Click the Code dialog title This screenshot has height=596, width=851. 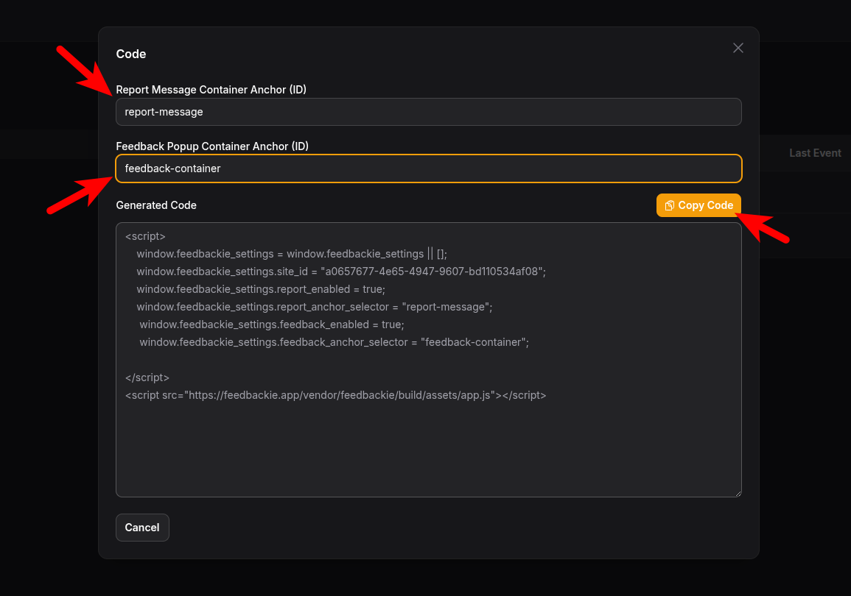pyautogui.click(x=131, y=54)
